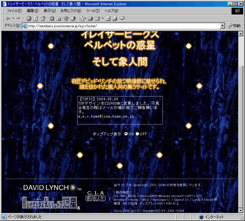Click the ポップアップ表示 label
The image size is (245, 221).
pos(107,134)
